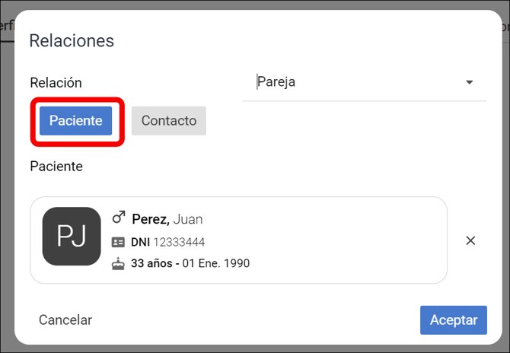Click the Relaciones dialog title
The width and height of the screenshot is (510, 353).
[x=72, y=41]
